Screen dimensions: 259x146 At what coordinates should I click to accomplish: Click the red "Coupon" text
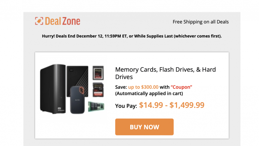182,87
